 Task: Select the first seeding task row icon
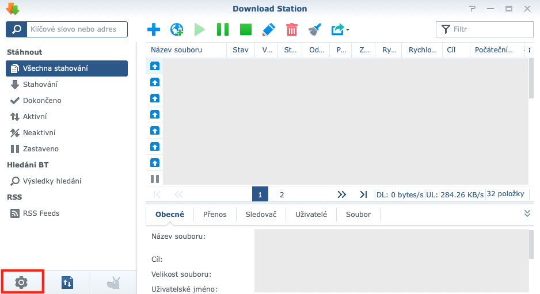click(x=155, y=66)
